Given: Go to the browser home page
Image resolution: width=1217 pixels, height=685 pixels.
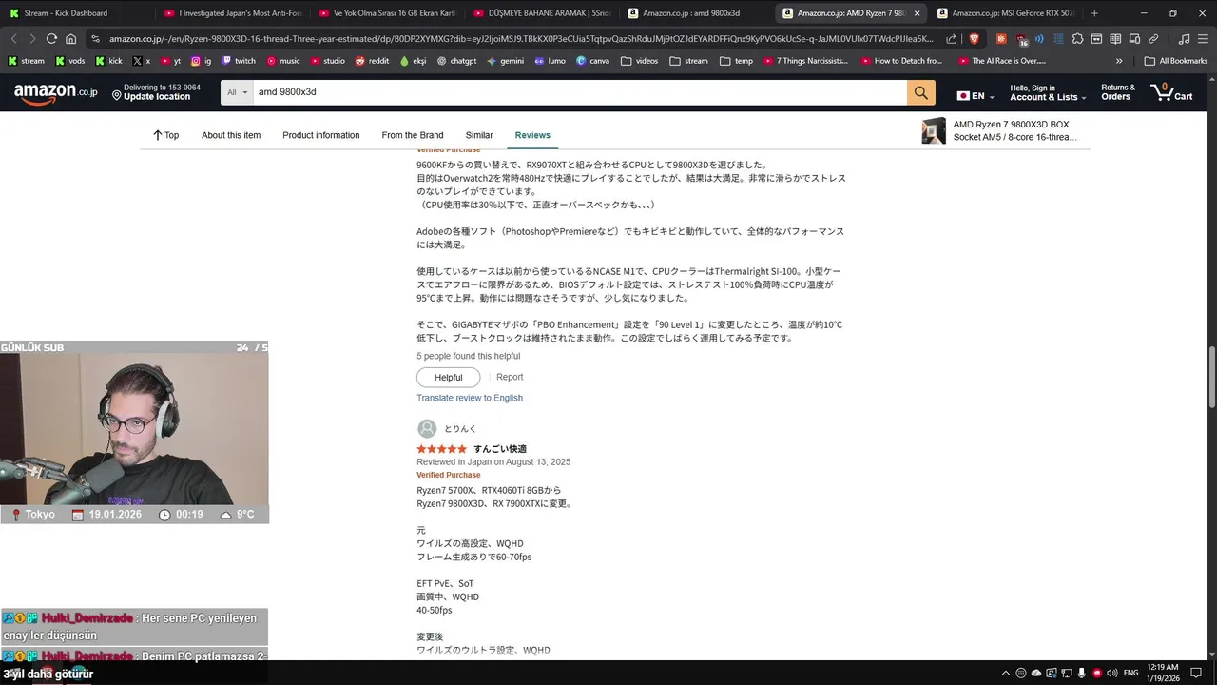Looking at the screenshot, I should 71,39.
